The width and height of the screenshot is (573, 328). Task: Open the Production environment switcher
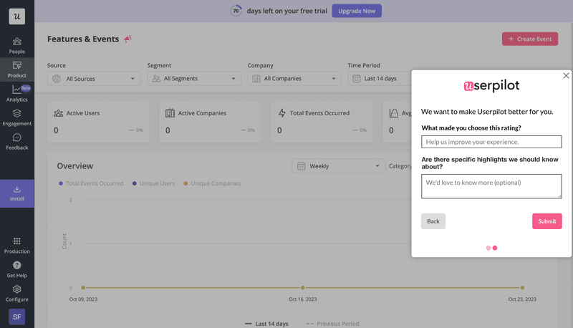point(16,246)
